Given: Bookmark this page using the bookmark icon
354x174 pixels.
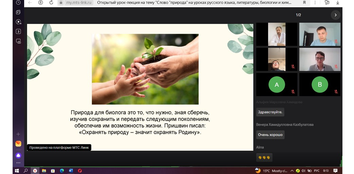Looking at the screenshot, I should pyautogui.click(x=304, y=2).
